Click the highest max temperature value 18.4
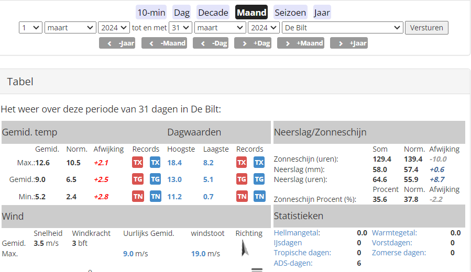Viewport: 471px width, 272px height. 174,163
